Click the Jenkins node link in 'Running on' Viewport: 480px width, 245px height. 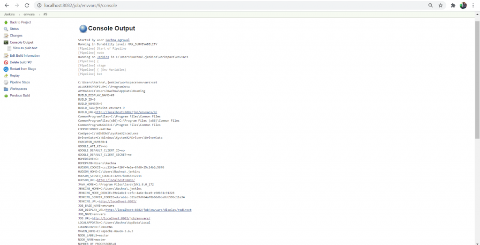(x=103, y=57)
